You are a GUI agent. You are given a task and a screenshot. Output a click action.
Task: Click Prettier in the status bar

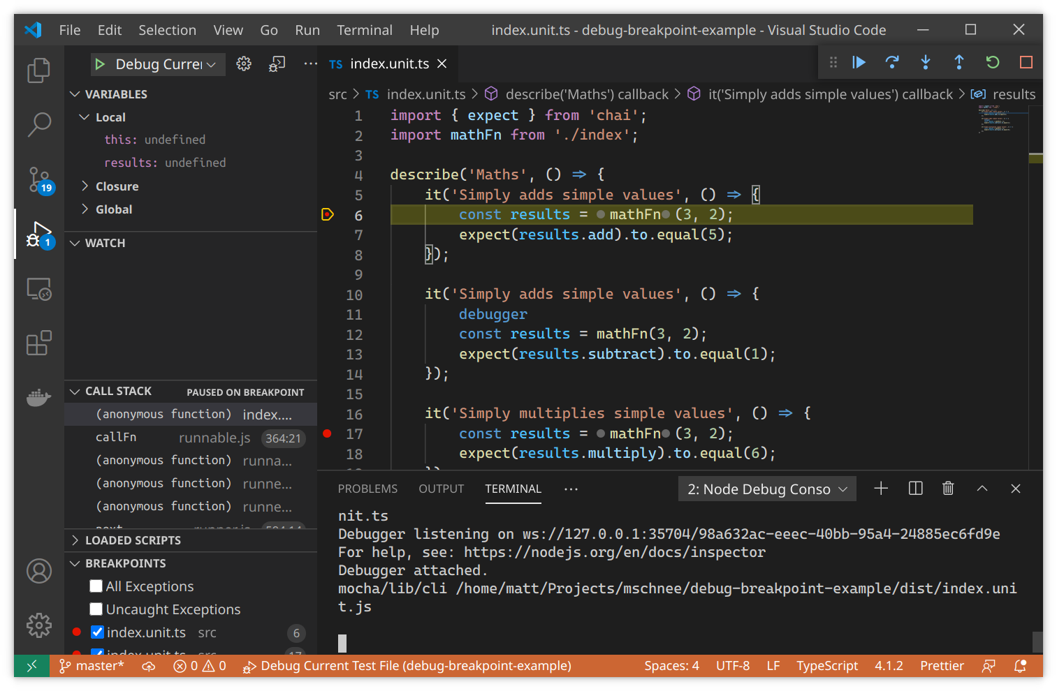pos(942,666)
